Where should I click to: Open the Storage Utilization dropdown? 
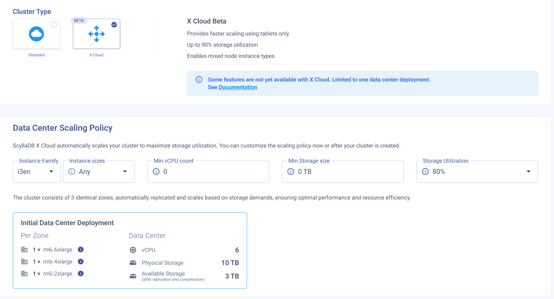[x=477, y=172]
